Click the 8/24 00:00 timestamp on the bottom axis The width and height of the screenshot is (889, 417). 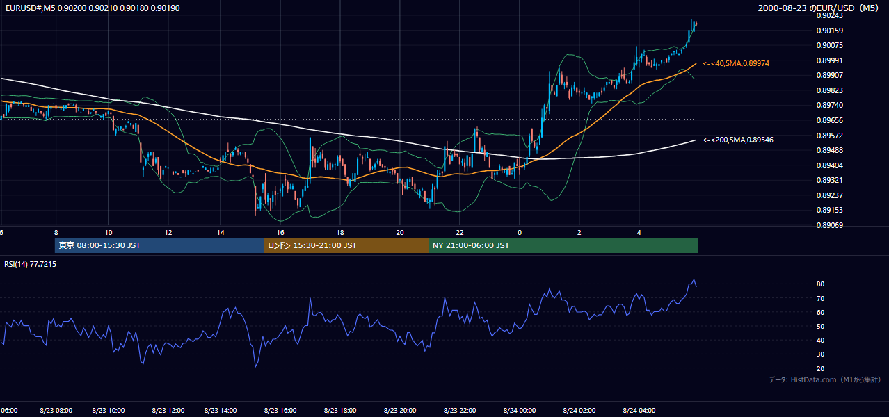point(518,411)
